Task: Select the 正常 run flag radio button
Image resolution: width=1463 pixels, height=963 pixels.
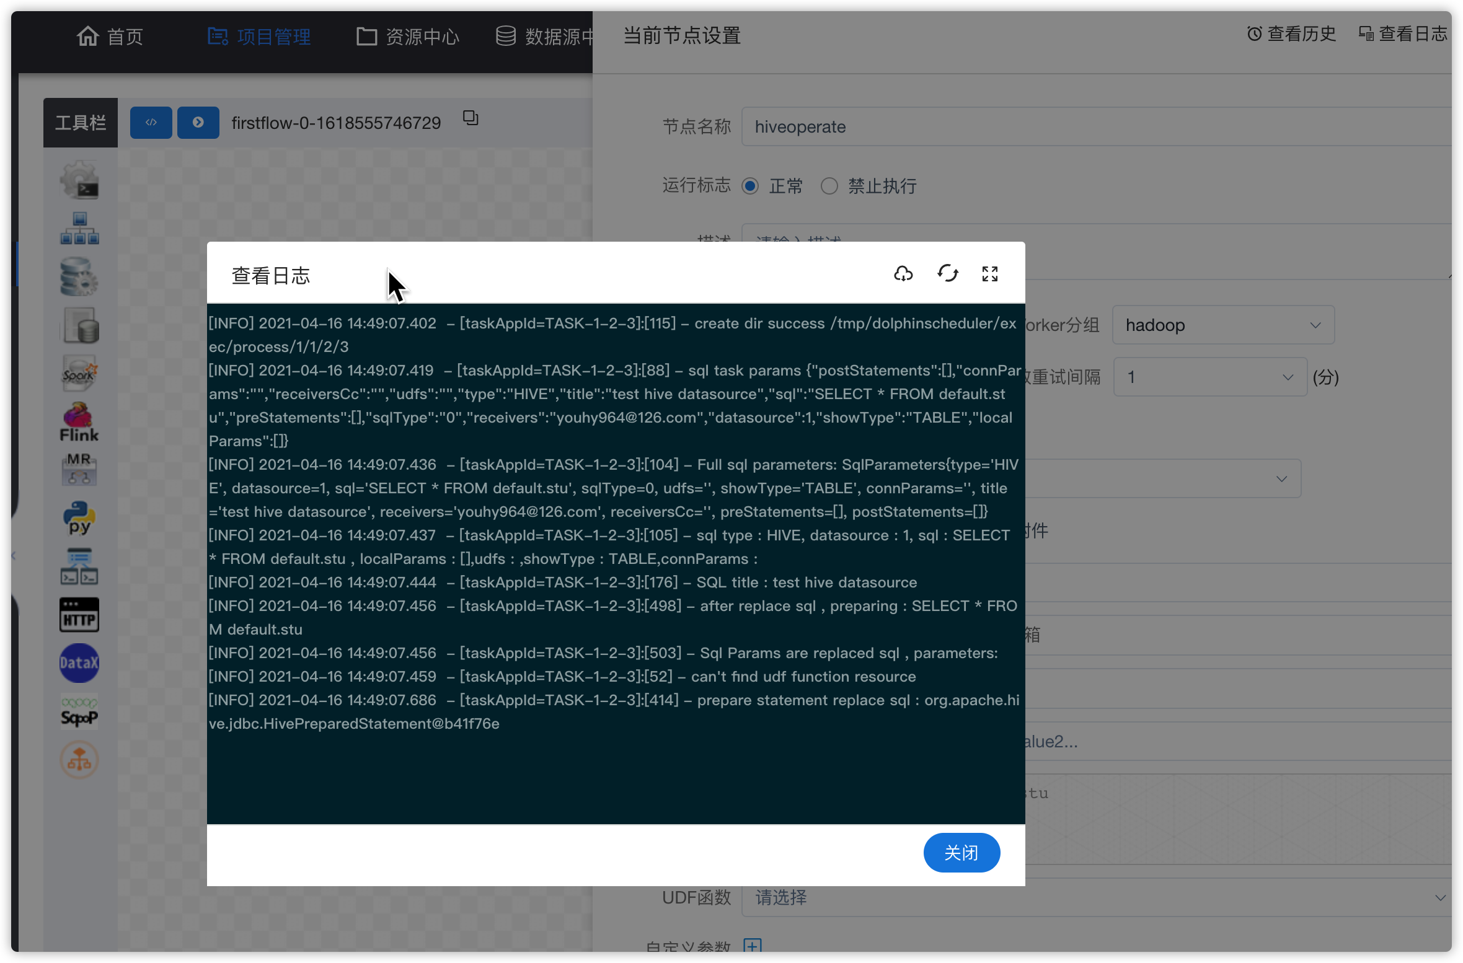Action: pos(750,186)
